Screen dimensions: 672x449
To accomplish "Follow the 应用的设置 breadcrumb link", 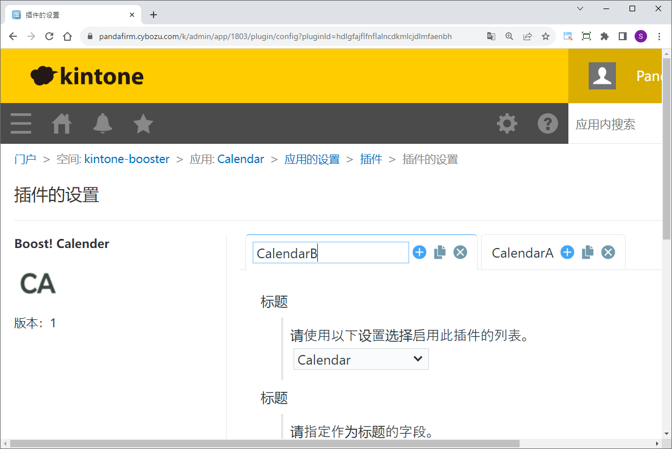I will point(312,159).
